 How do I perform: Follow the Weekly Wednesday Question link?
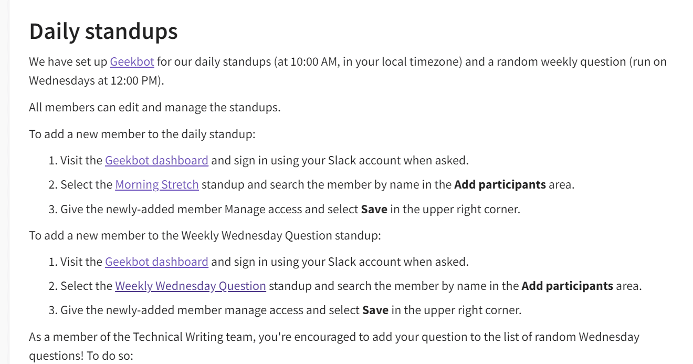(191, 286)
